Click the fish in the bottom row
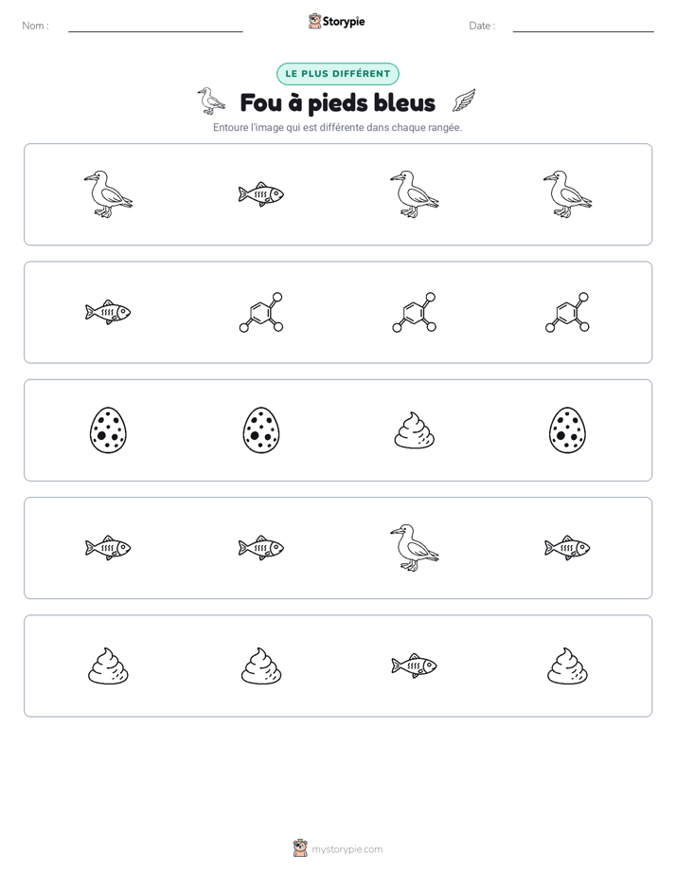The image size is (676, 876). tap(415, 666)
